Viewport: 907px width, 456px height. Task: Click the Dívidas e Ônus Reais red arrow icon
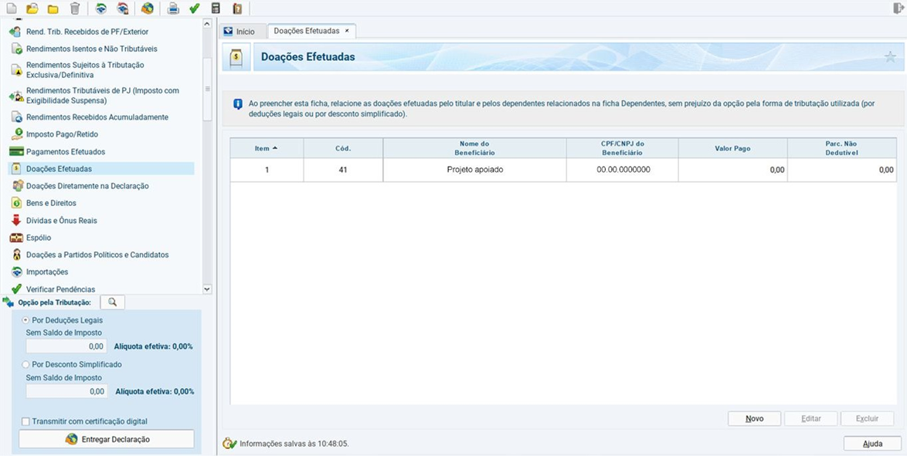coord(17,220)
